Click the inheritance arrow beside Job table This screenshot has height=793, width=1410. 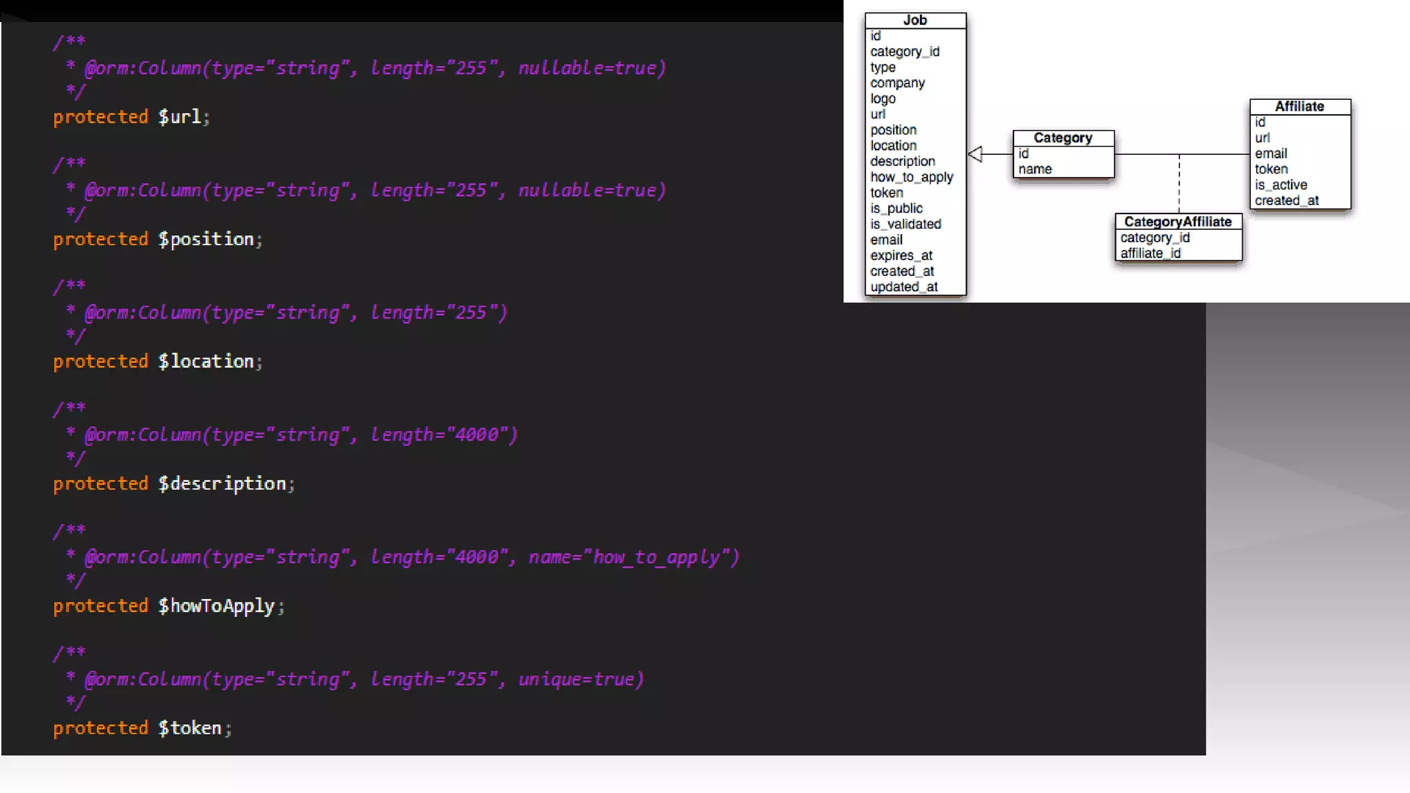coord(976,154)
